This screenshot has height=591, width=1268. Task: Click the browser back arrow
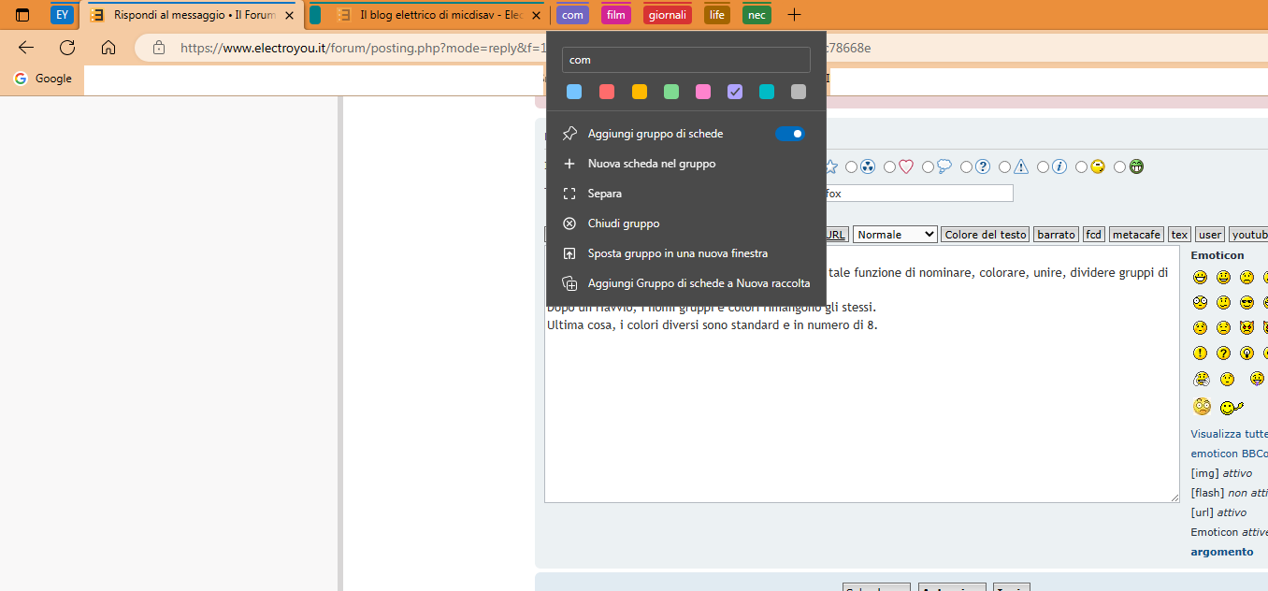tap(26, 48)
